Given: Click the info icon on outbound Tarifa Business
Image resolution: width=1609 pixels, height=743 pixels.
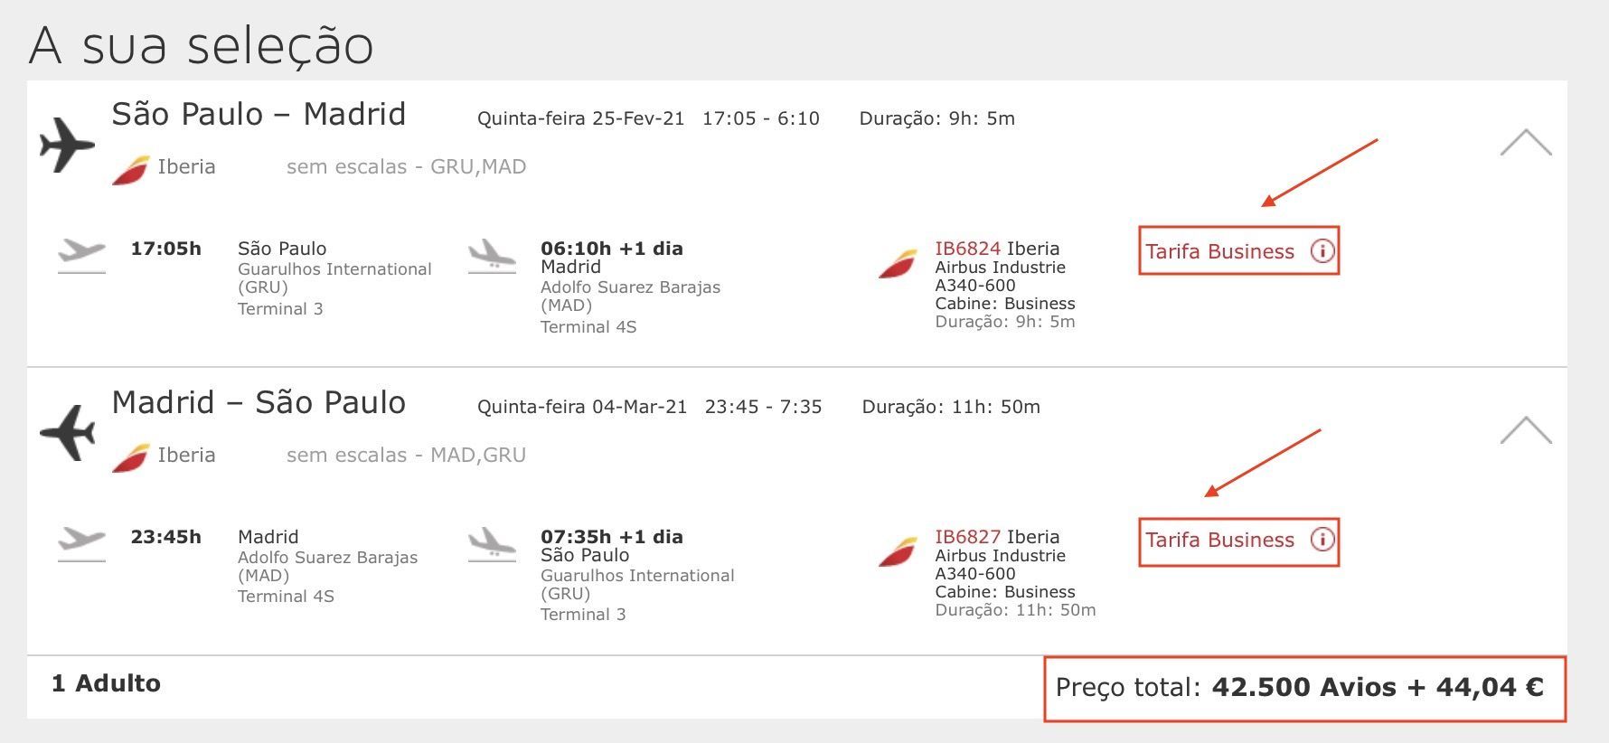Looking at the screenshot, I should [1322, 251].
